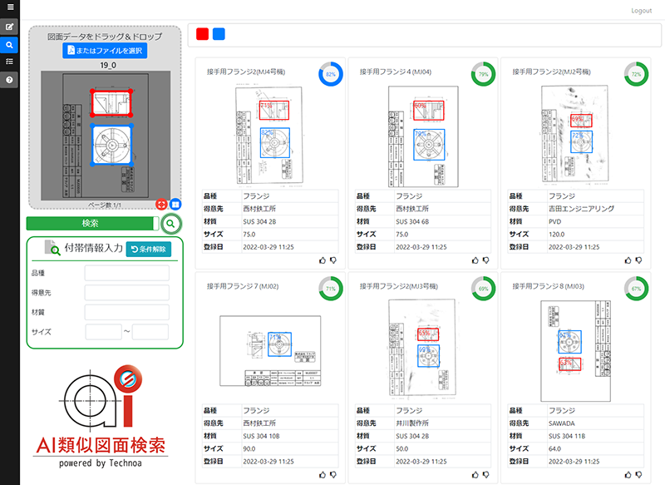Click the 79% similarity ring on MJ04 card
Viewport: 665px width, 485px height.
tap(484, 74)
